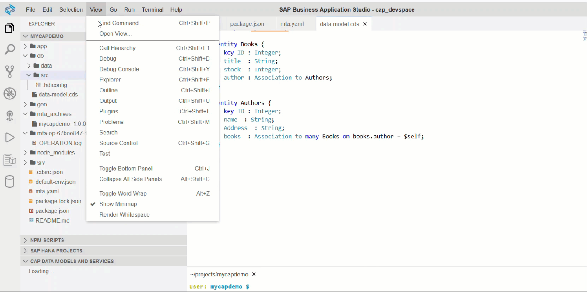Click the README.md file icon

tap(31, 220)
